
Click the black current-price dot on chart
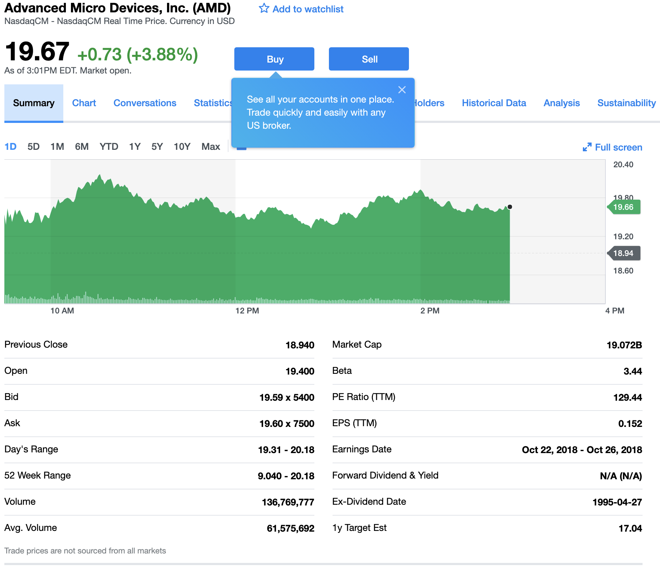pyautogui.click(x=510, y=207)
